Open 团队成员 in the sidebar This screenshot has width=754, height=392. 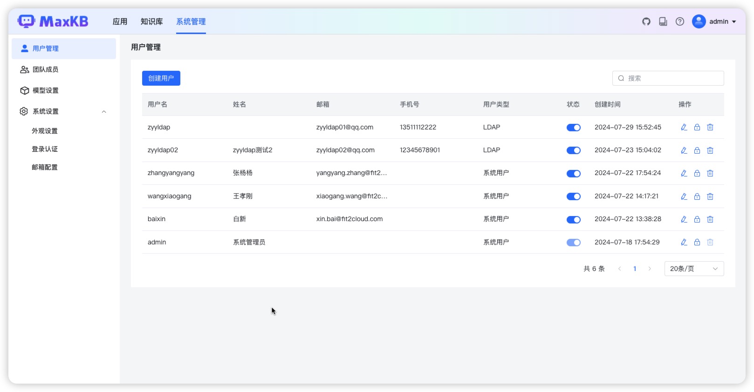64,69
